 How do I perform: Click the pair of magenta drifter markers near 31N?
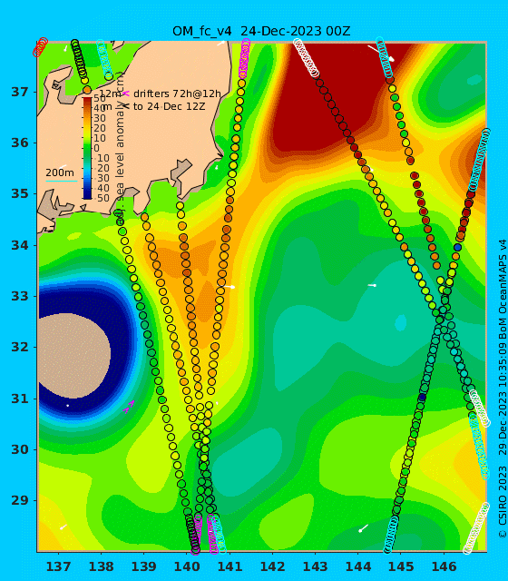click(x=129, y=407)
